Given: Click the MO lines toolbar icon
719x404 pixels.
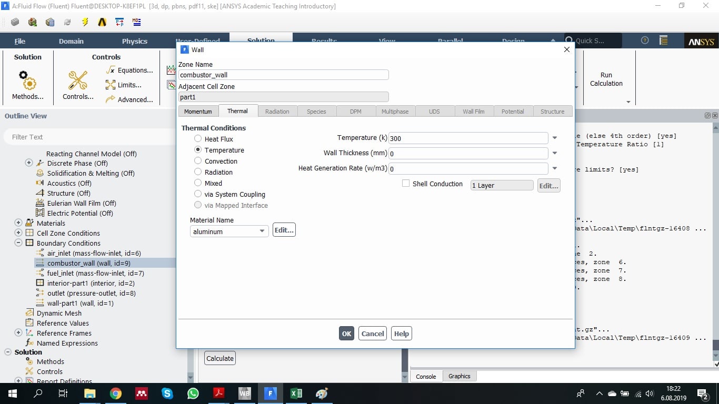Looking at the screenshot, I should [x=137, y=22].
